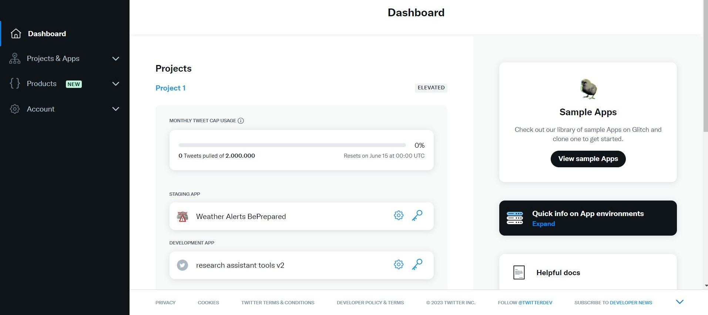Select the research assistant tools v2 app name
The width and height of the screenshot is (708, 315).
click(x=240, y=265)
